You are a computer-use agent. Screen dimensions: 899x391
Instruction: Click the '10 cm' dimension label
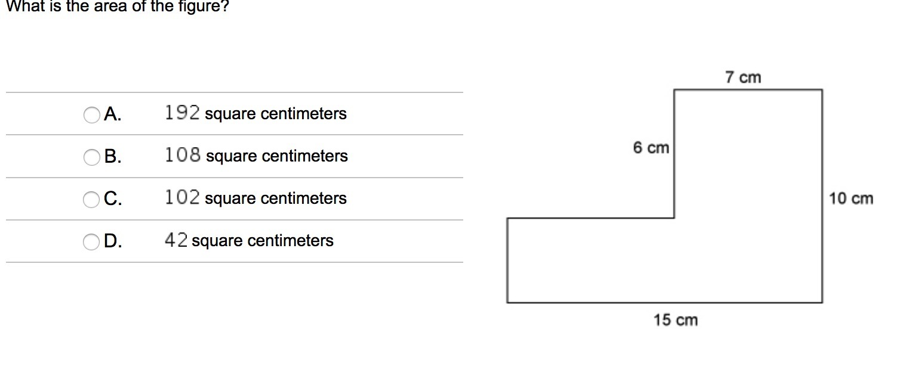(851, 198)
